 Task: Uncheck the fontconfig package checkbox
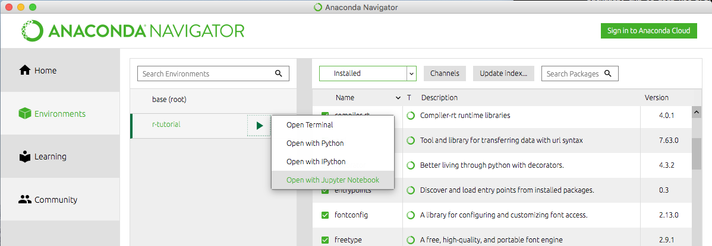coord(325,215)
